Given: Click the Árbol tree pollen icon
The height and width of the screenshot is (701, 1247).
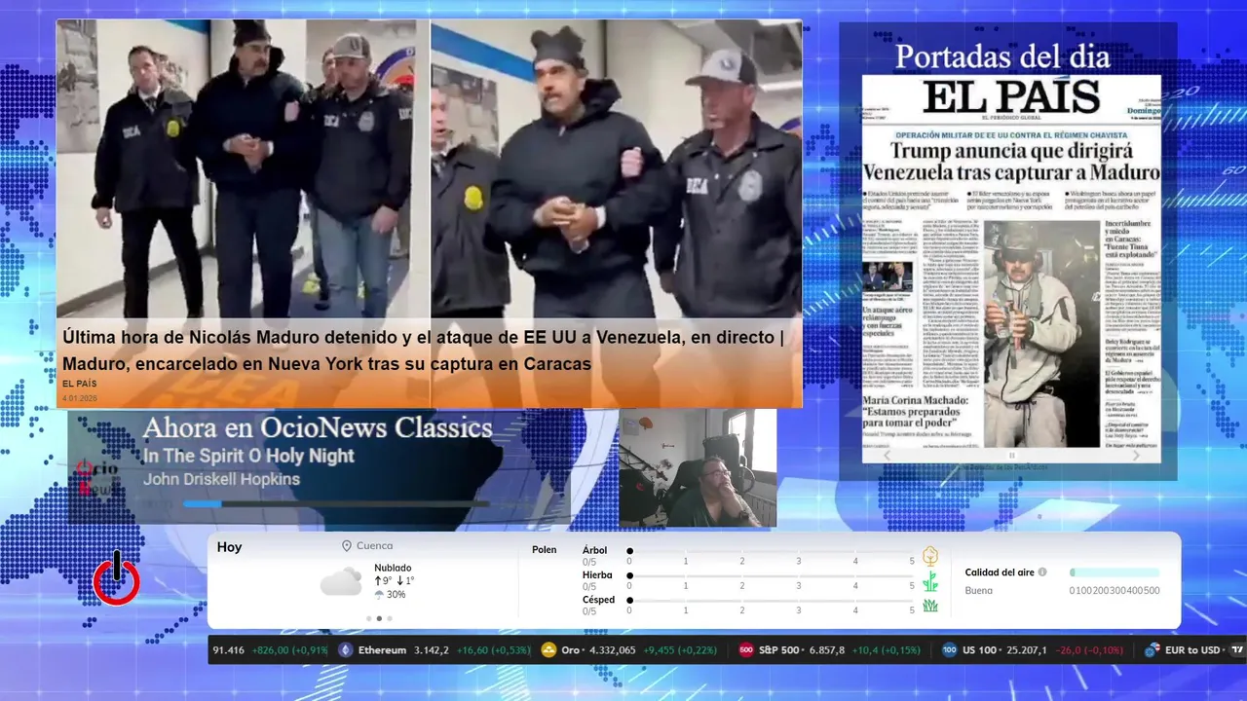Looking at the screenshot, I should pyautogui.click(x=930, y=556).
